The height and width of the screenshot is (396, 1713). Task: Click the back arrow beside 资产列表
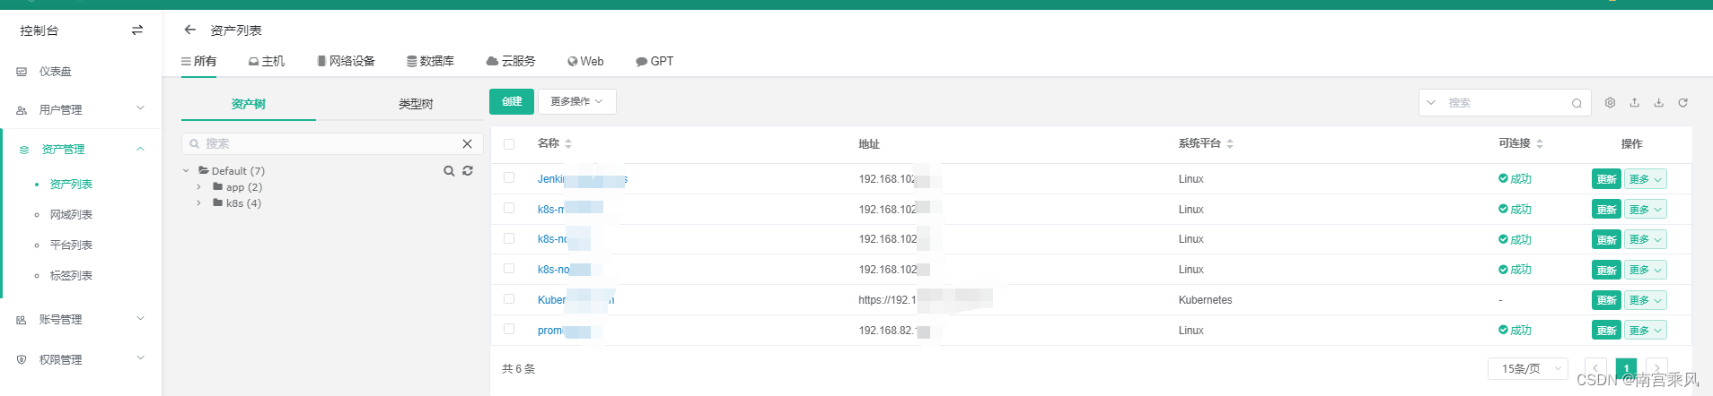click(x=189, y=30)
